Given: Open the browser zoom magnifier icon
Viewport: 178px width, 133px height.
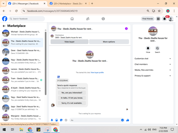Looking at the screenshot, I should click(148, 11).
